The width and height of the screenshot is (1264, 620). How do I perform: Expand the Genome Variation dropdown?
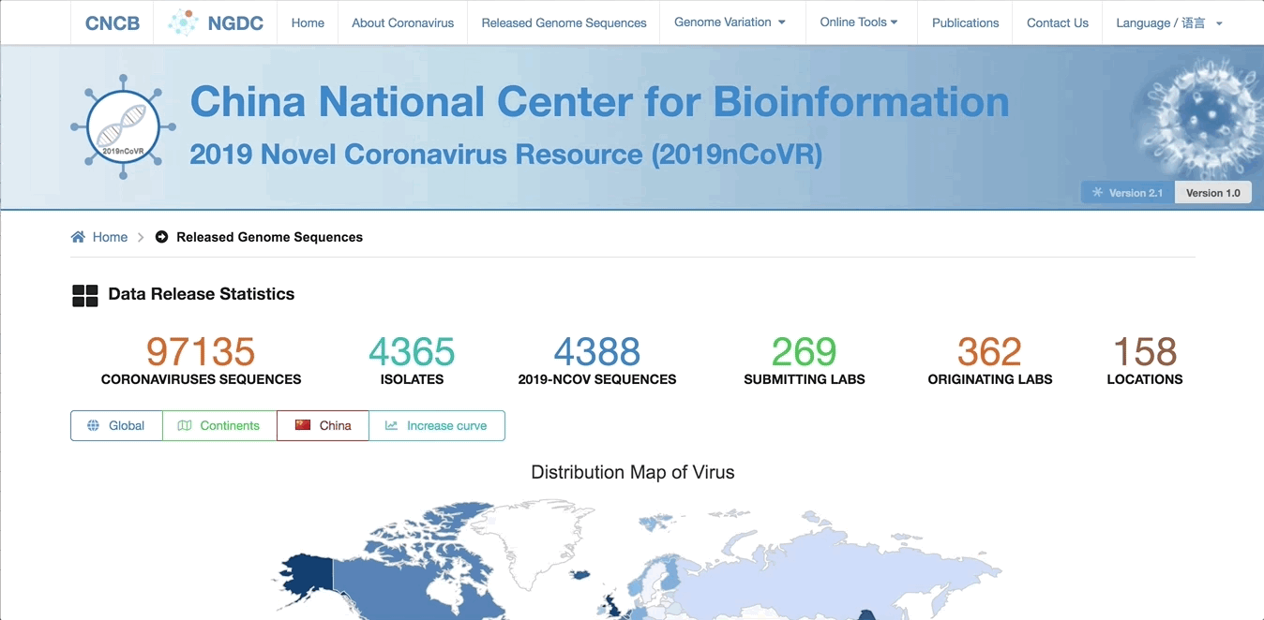pyautogui.click(x=730, y=22)
